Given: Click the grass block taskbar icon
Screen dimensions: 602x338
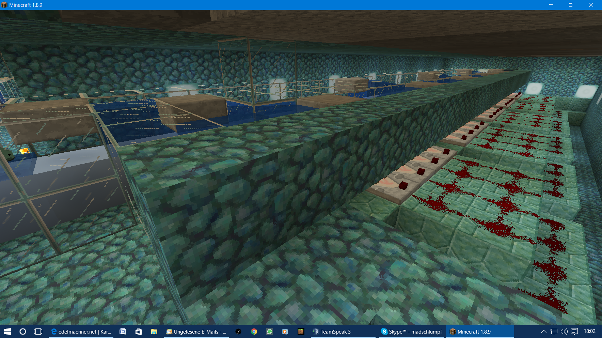Looking at the screenshot, I should pos(301,332).
